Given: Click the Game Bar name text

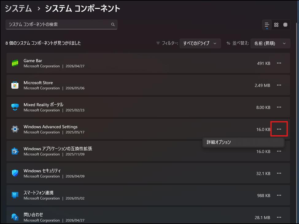Looking at the screenshot, I should coord(33,61).
